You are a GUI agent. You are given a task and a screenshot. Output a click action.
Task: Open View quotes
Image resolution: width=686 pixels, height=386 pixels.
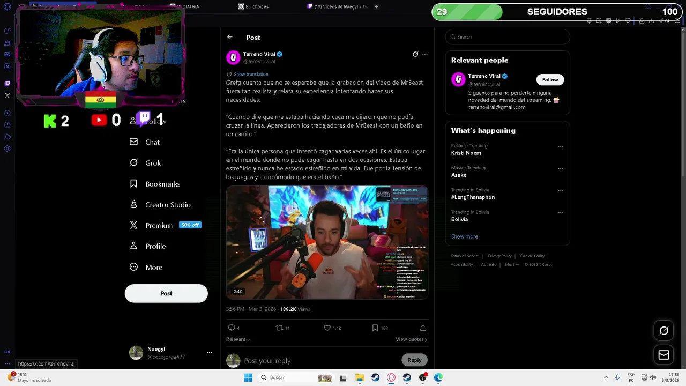pos(411,339)
